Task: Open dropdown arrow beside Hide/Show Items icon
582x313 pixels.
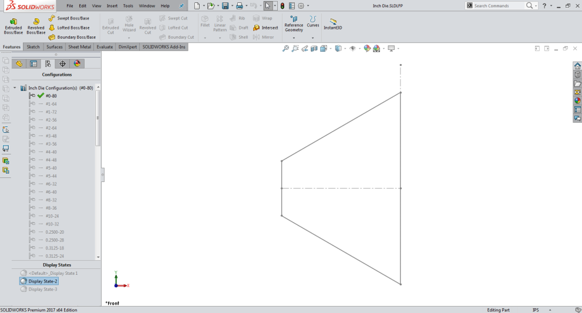Action: pos(359,49)
